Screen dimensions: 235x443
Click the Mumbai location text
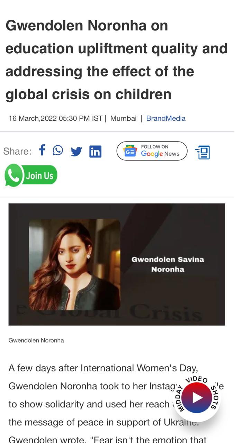124,118
